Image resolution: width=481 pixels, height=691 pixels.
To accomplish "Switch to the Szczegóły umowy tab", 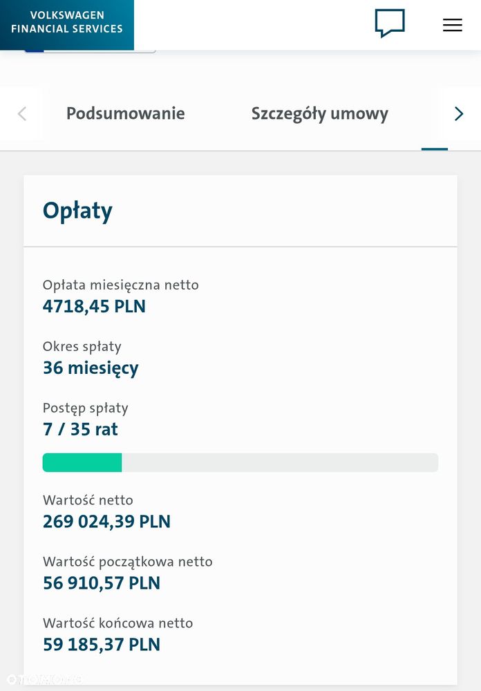I will click(x=320, y=114).
